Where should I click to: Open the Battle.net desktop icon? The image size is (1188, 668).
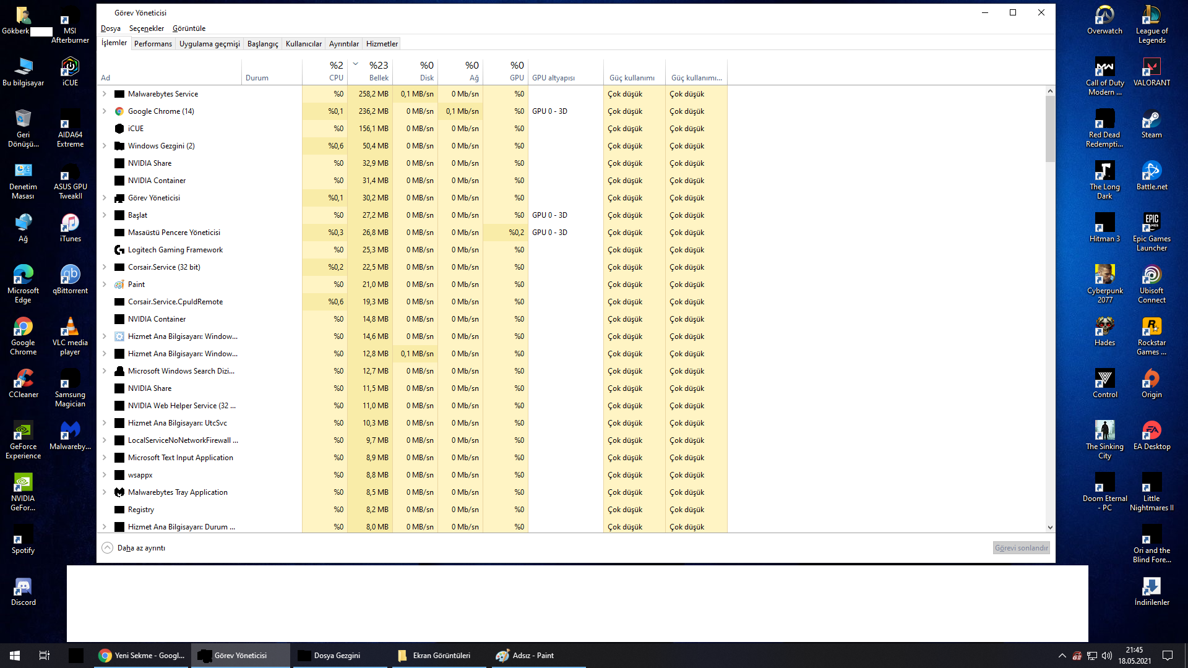pos(1151,176)
